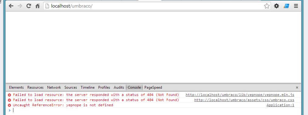Switch to the Elements tab
308x115 pixels.
(16, 87)
